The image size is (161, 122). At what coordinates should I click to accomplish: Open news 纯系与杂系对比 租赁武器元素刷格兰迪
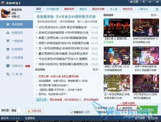(x=63, y=64)
